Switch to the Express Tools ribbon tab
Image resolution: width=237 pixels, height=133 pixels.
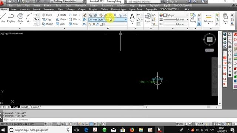point(136,9)
